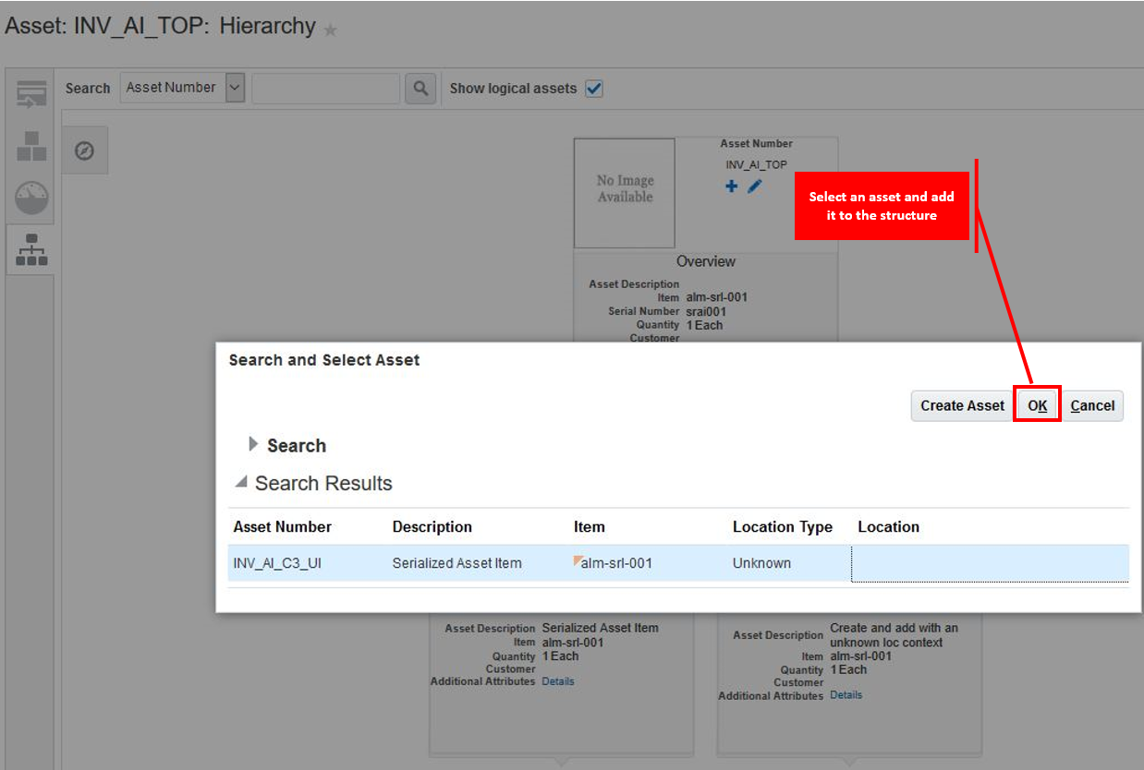1144x770 pixels.
Task: Open the overview card icon at top of sidebar
Action: point(30,93)
